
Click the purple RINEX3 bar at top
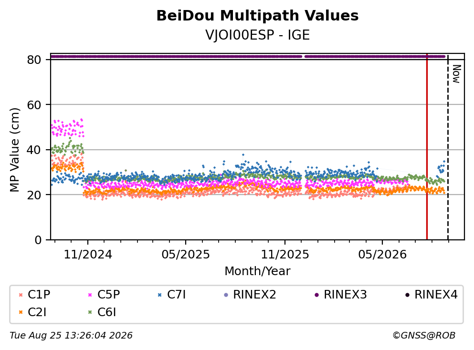[x=248, y=56]
